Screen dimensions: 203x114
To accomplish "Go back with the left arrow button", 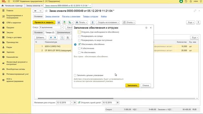I will (35, 11).
